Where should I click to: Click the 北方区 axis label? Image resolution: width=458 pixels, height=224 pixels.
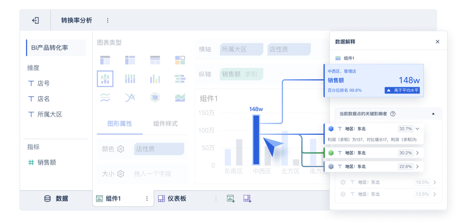(x=290, y=172)
